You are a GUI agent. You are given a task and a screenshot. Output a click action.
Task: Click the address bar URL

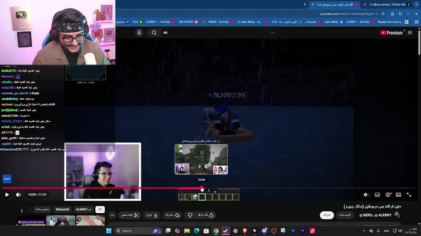coord(349,14)
